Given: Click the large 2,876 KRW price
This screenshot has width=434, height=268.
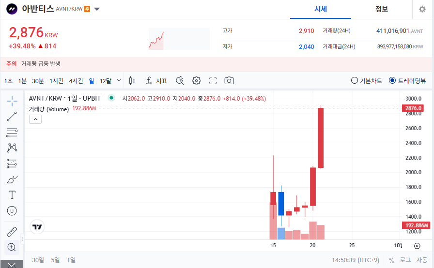Looking at the screenshot, I should click(33, 32).
